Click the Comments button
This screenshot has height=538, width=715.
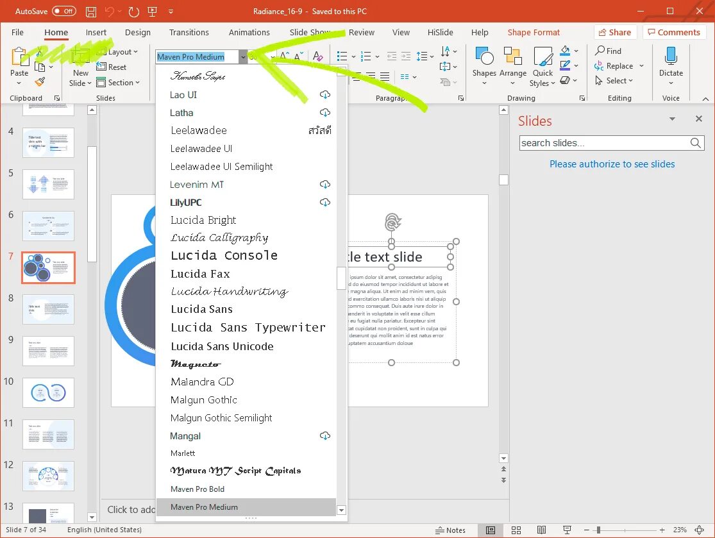tap(674, 32)
